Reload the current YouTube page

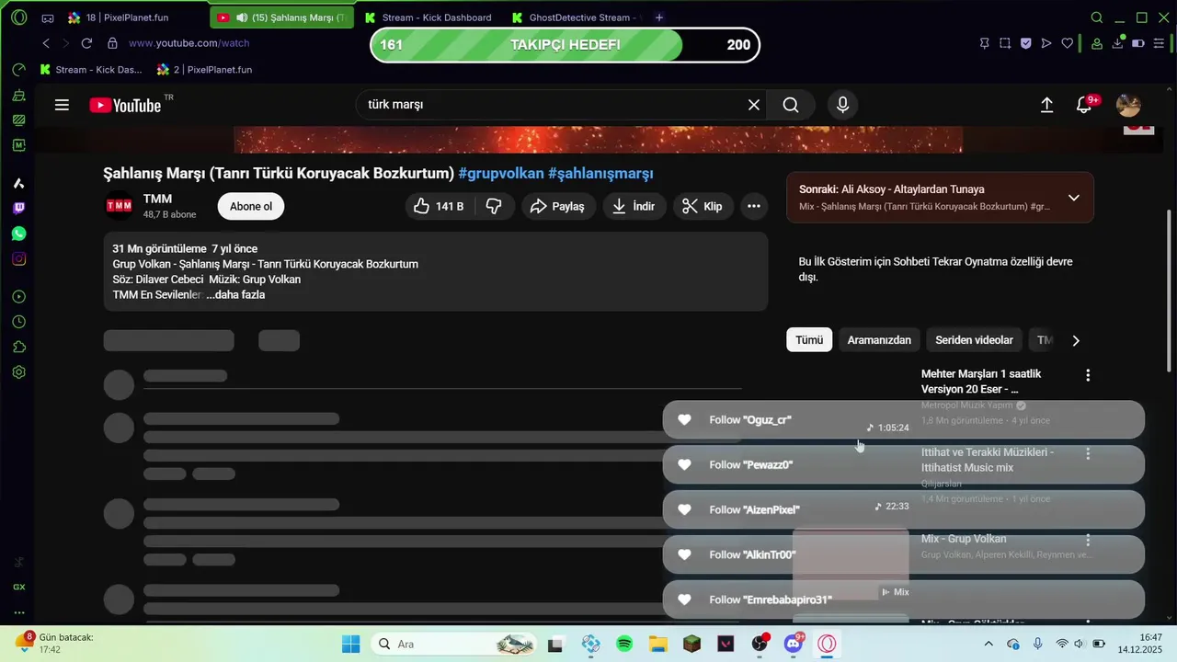tap(86, 43)
